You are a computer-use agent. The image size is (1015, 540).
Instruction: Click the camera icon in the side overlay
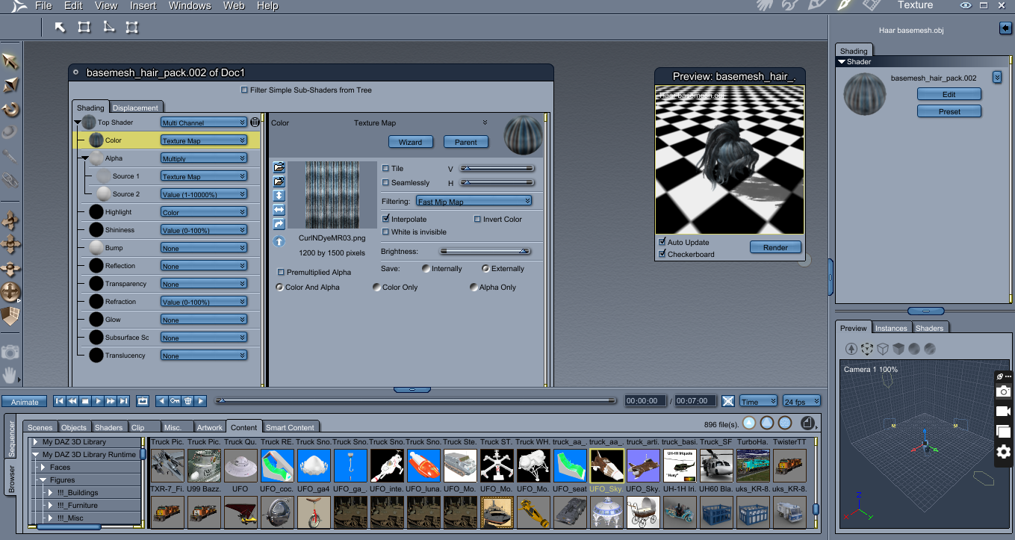pos(1004,391)
